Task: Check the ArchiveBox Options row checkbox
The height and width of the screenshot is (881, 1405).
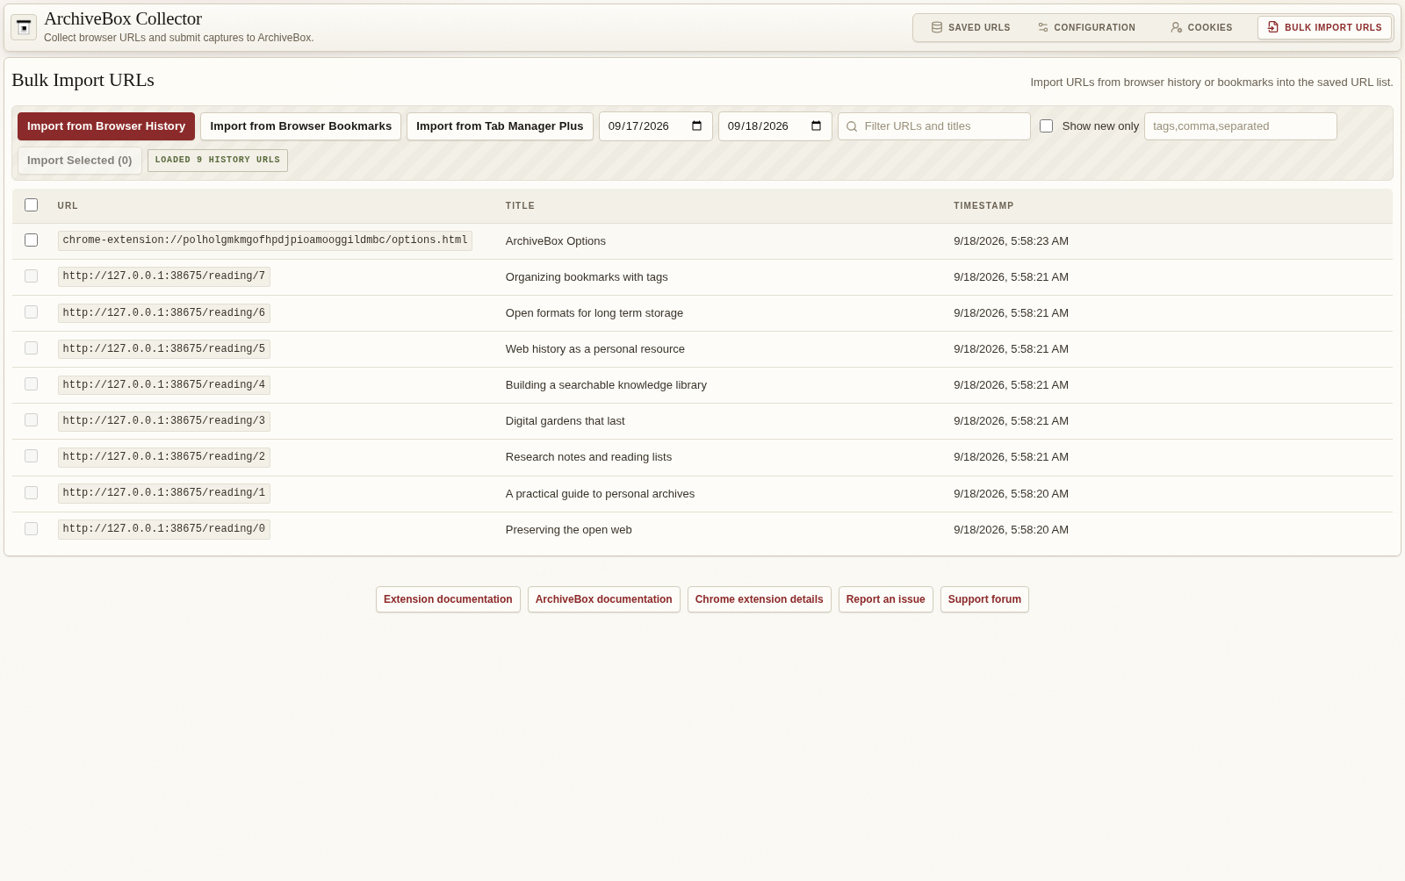Action: coord(32,240)
